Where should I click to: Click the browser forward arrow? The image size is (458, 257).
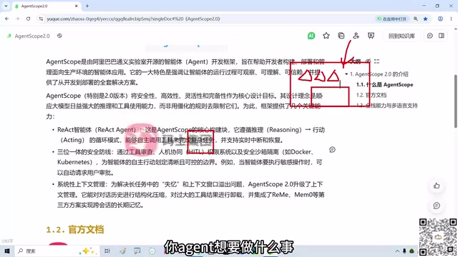(x=17, y=19)
